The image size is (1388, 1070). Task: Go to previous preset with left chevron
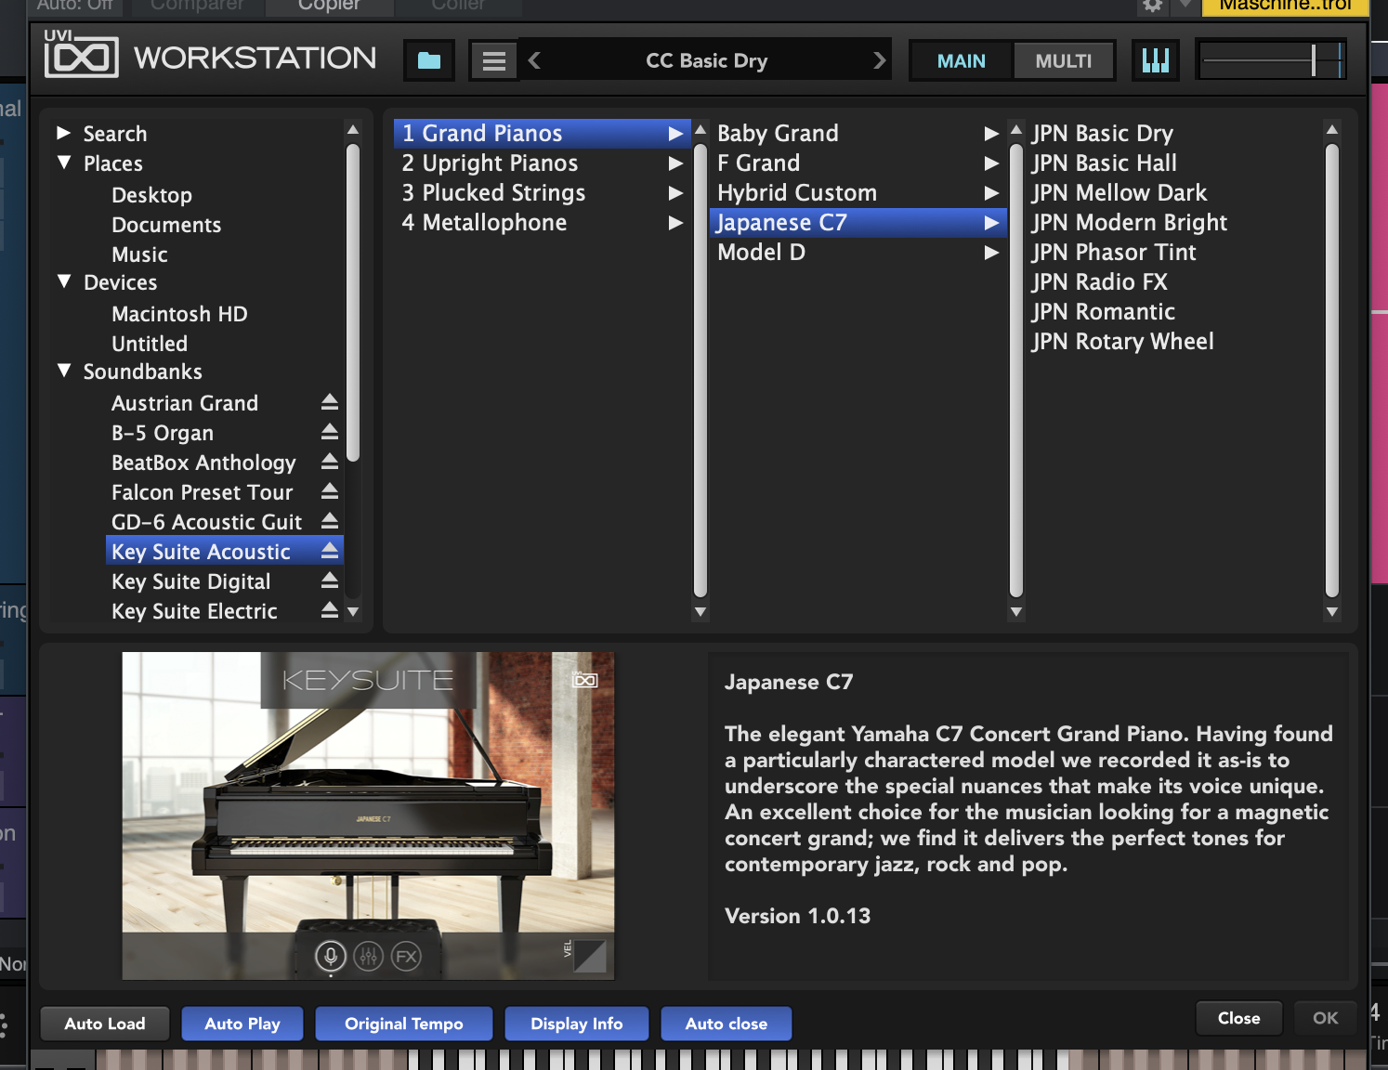click(x=534, y=61)
